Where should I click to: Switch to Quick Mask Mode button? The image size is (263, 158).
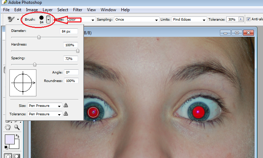coord(16,156)
